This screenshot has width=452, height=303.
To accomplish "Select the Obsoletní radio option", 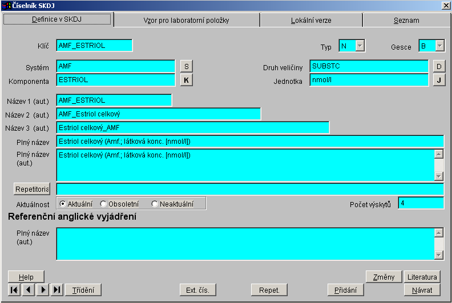I will 103,204.
